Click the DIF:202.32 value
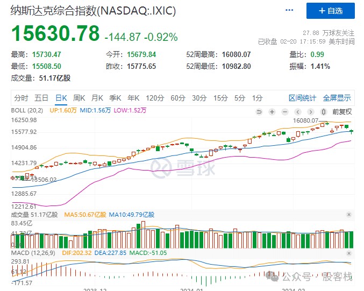Viewport: 364px width, 291px height. coord(77,253)
